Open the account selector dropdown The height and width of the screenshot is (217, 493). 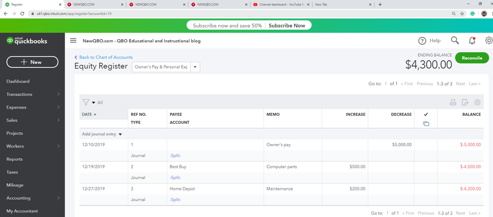click(195, 67)
